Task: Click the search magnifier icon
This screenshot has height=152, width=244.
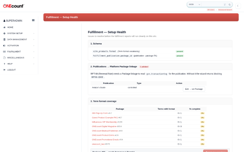Action: pos(229,5)
